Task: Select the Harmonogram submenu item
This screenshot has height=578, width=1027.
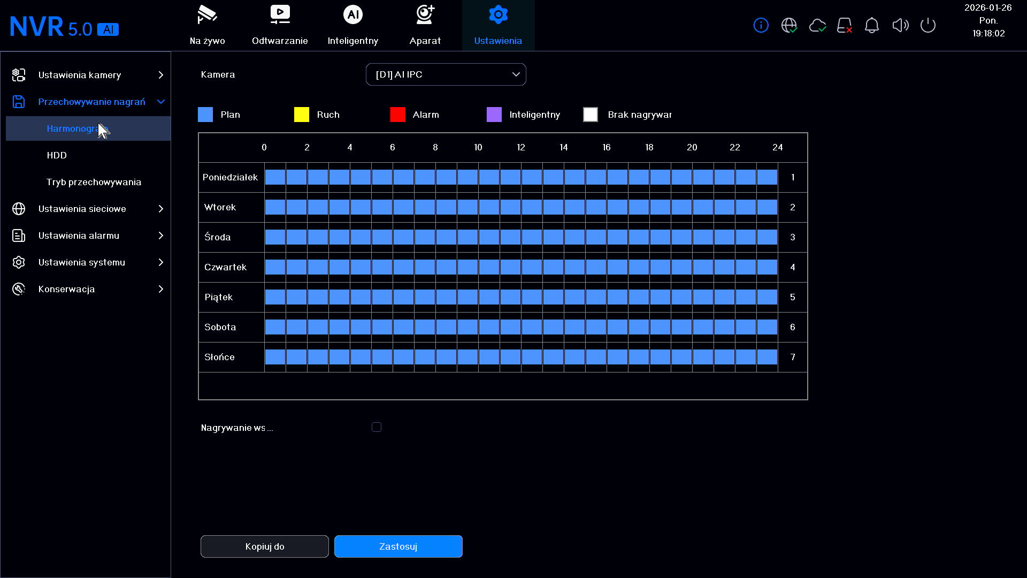Action: click(88, 128)
